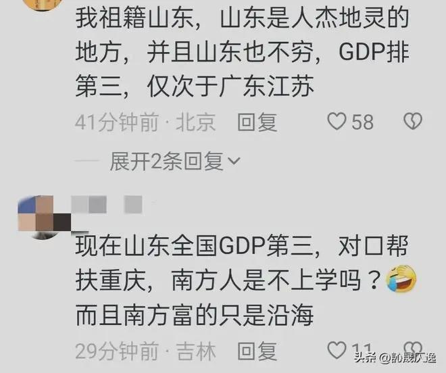Viewport: 446px width, 373px height.
Task: Click the 11 like count number
Action: (362, 349)
